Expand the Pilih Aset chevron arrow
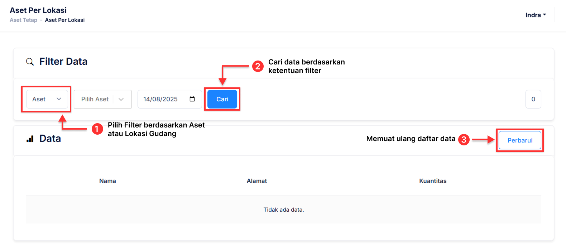This screenshot has height=246, width=566. pyautogui.click(x=121, y=99)
